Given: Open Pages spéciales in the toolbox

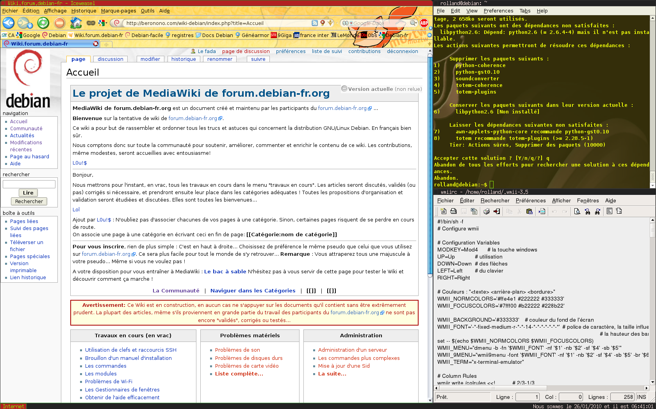Looking at the screenshot, I should click(30, 256).
